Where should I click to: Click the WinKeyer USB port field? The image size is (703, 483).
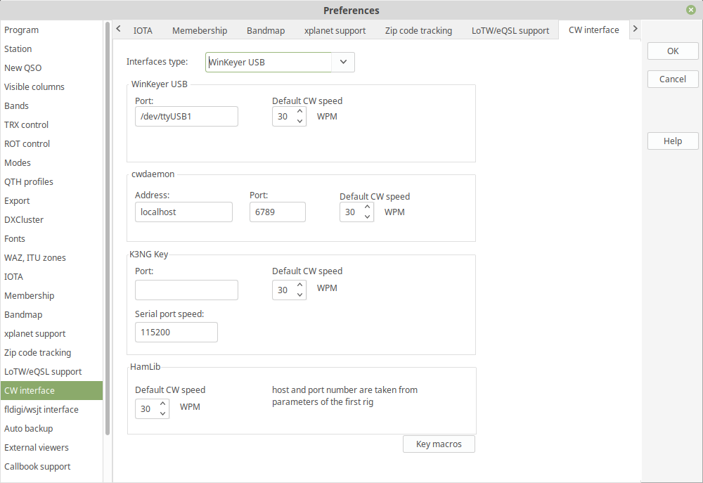(186, 117)
